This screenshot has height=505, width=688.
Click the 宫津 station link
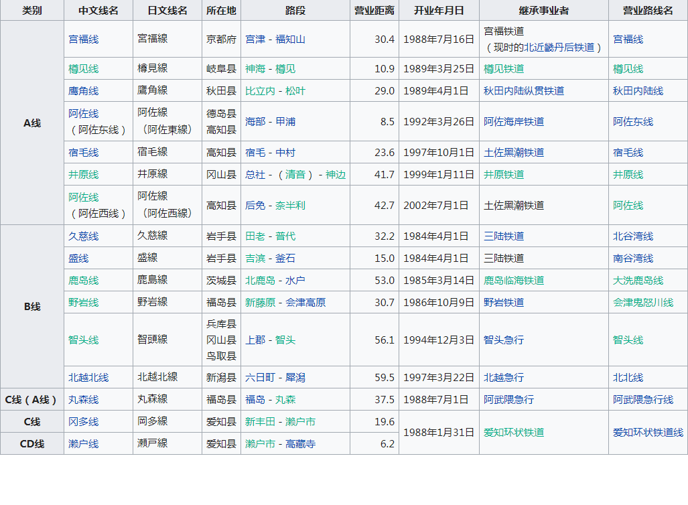pos(255,39)
